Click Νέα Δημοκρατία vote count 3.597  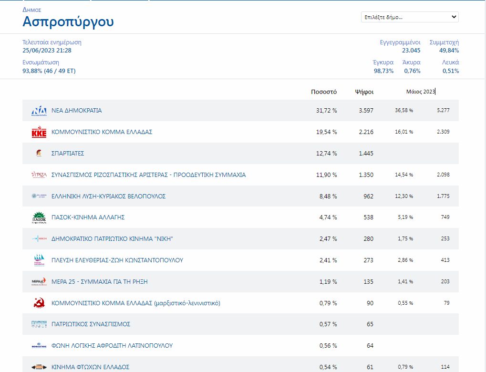point(366,111)
